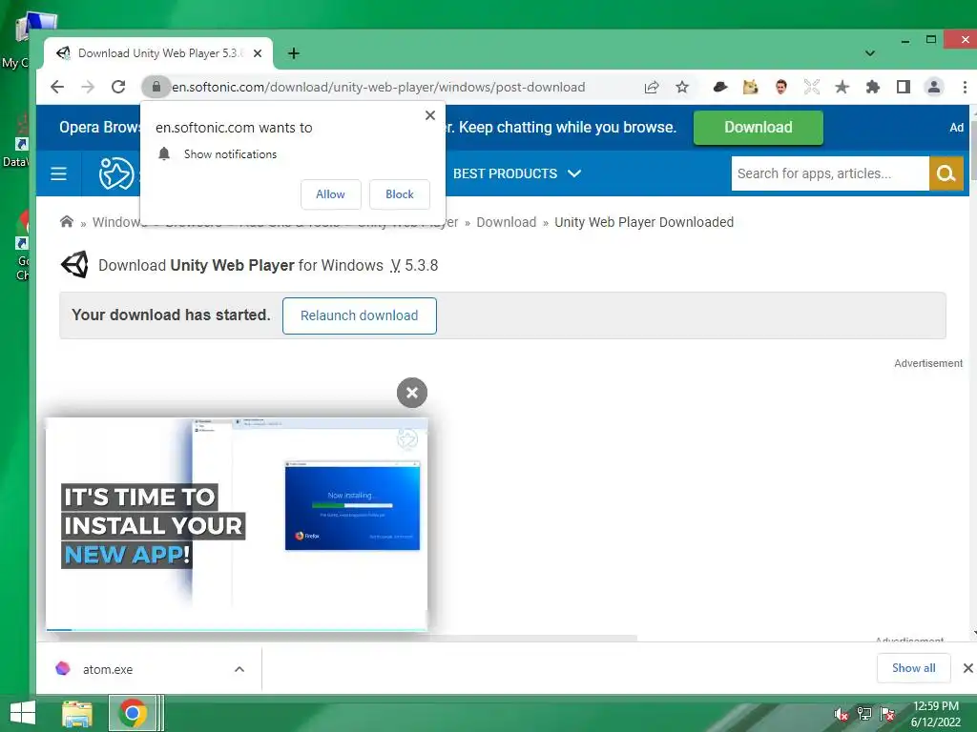Block notifications from en.softonic.com
Image resolution: width=977 pixels, height=732 pixels.
pyautogui.click(x=400, y=194)
